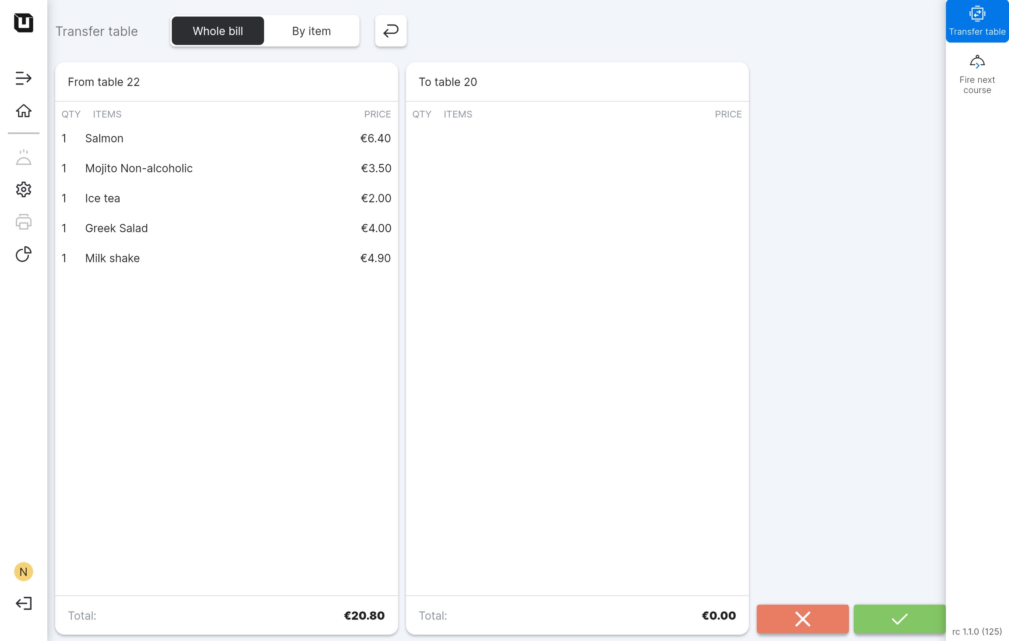Click the app logo icon

point(24,23)
